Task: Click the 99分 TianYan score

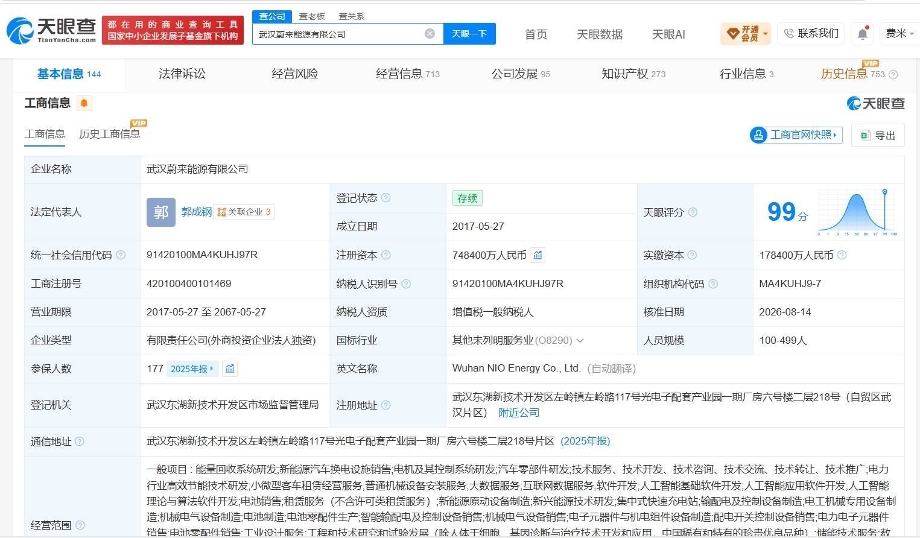Action: tap(787, 212)
